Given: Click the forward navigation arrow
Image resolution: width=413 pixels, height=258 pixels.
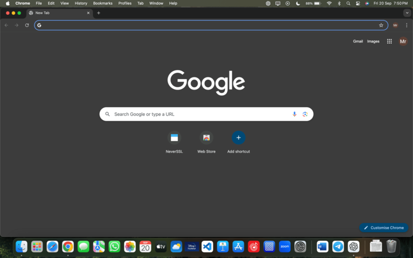Looking at the screenshot, I should pyautogui.click(x=17, y=25).
